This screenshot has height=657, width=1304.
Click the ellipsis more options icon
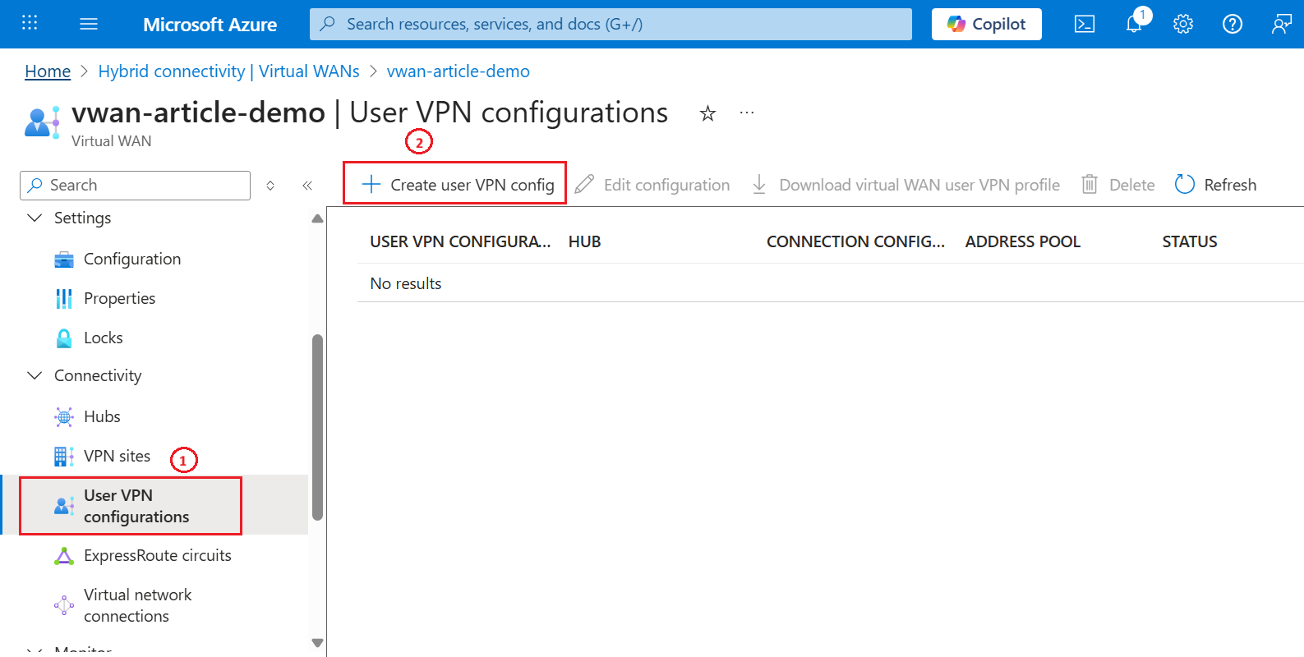(747, 113)
